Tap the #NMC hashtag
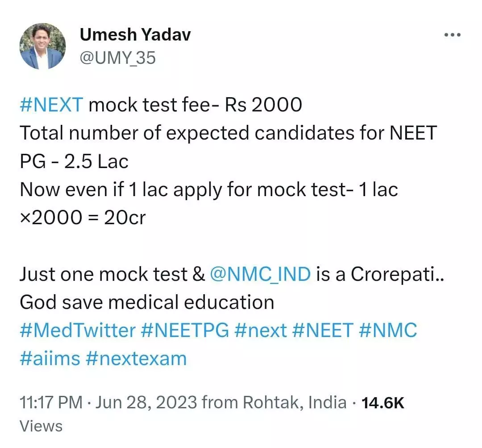Image resolution: width=482 pixels, height=448 pixels. click(389, 330)
